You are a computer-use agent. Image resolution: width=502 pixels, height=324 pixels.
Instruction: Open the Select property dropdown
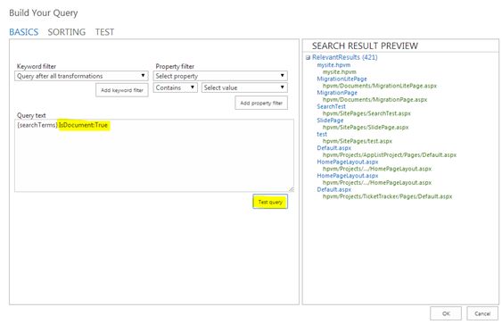[220, 76]
